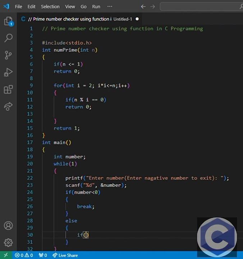The width and height of the screenshot is (243, 259).
Task: Open the Manage gear icon
Action: tap(8, 243)
